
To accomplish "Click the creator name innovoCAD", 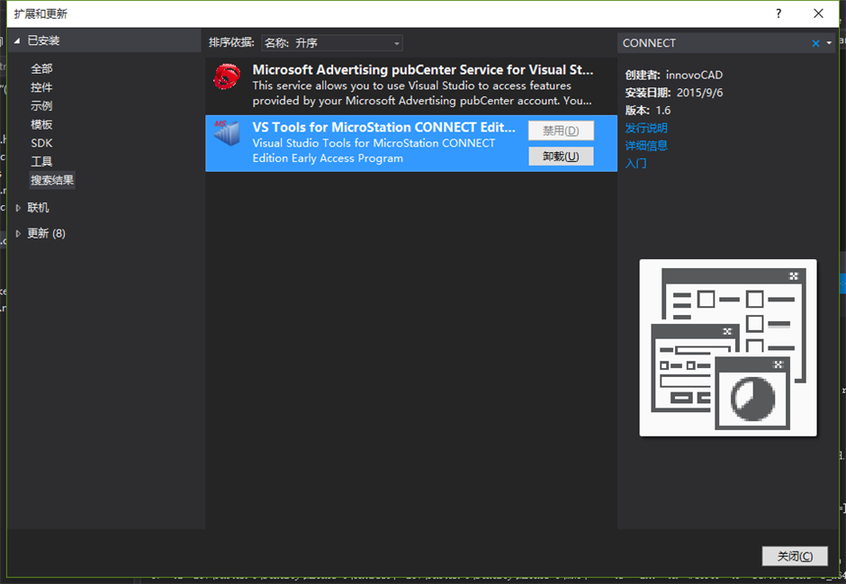I will click(694, 75).
